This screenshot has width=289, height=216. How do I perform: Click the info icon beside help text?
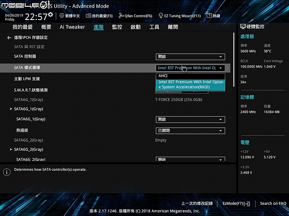7,172
